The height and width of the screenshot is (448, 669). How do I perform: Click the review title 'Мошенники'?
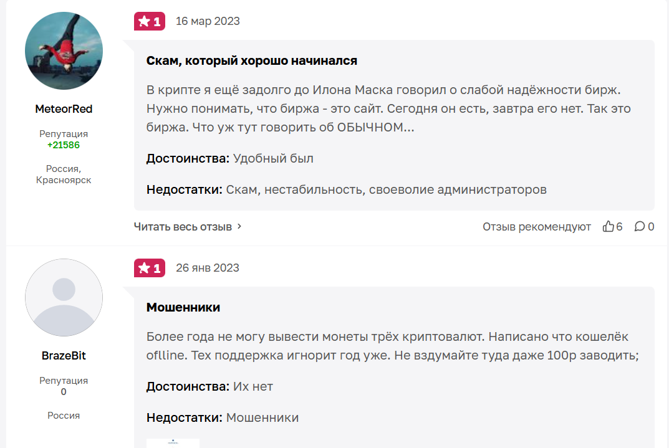click(183, 307)
